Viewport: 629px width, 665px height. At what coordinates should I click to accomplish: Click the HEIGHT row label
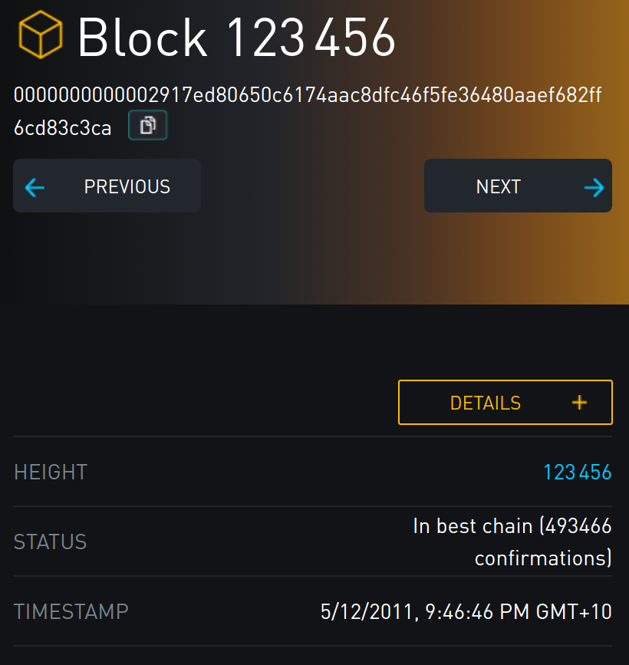point(50,472)
